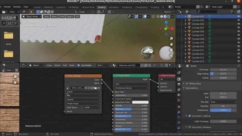Open the Object properties orange square tab
Image resolution: width=242 pixels, height=136 pixels.
[x=179, y=107]
